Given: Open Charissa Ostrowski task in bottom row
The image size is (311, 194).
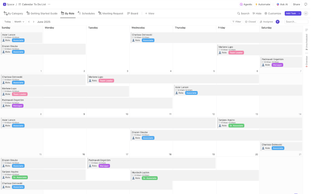Looking at the screenshot, I should (87, 185).
